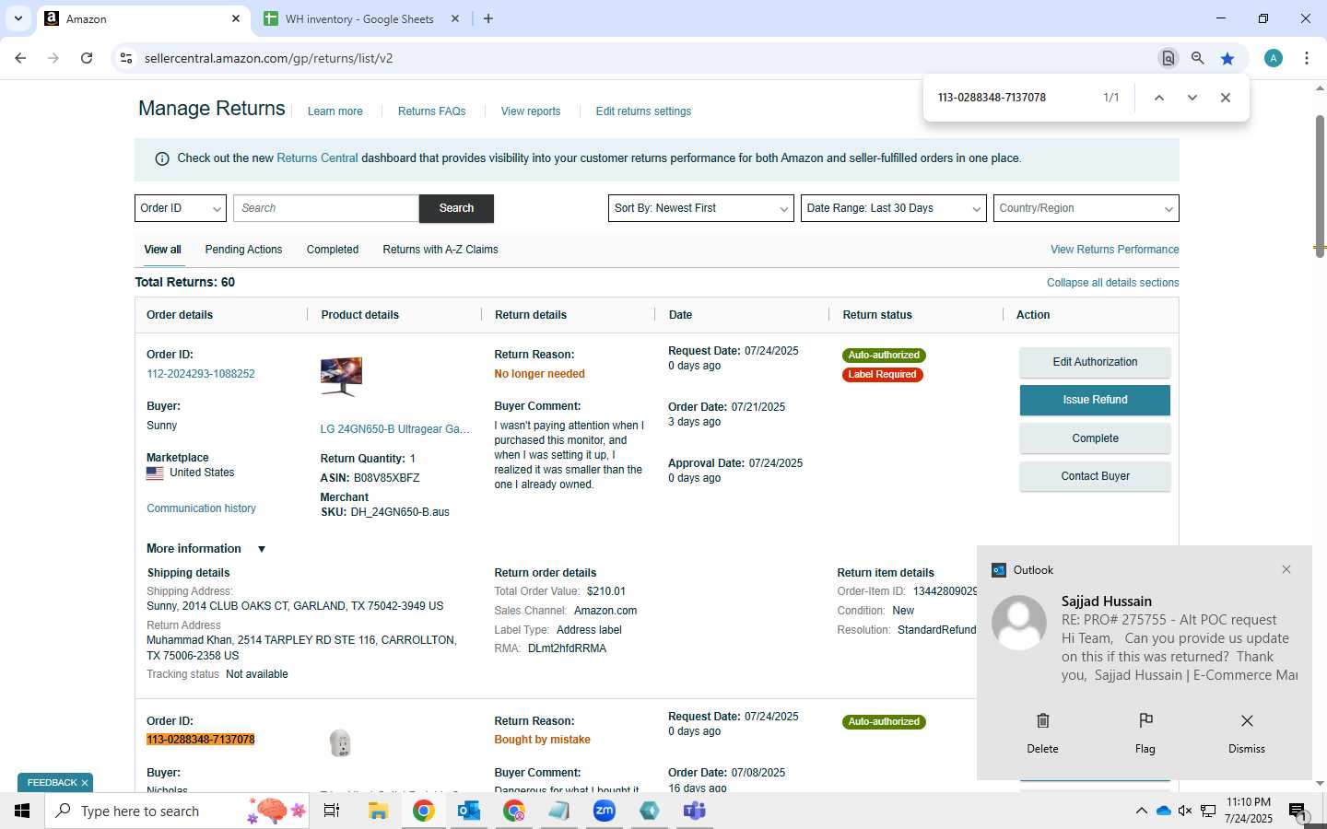Select the View all tab

click(162, 250)
